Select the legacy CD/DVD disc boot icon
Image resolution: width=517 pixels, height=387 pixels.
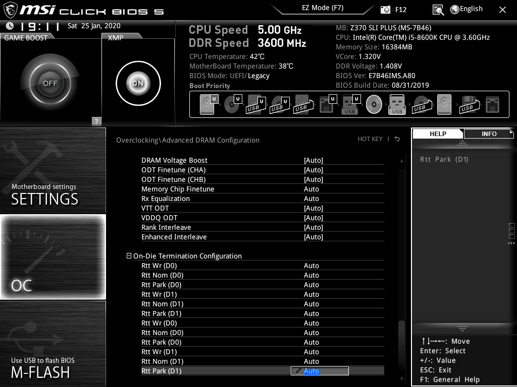click(x=374, y=105)
